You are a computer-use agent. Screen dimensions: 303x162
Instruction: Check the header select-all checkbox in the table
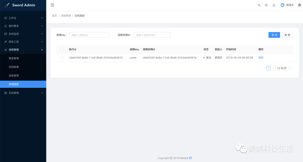tap(62, 49)
